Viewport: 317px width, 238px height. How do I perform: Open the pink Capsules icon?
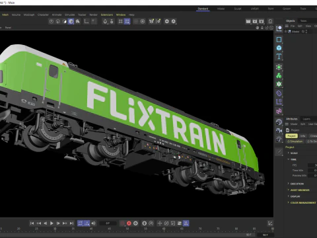coord(279,111)
